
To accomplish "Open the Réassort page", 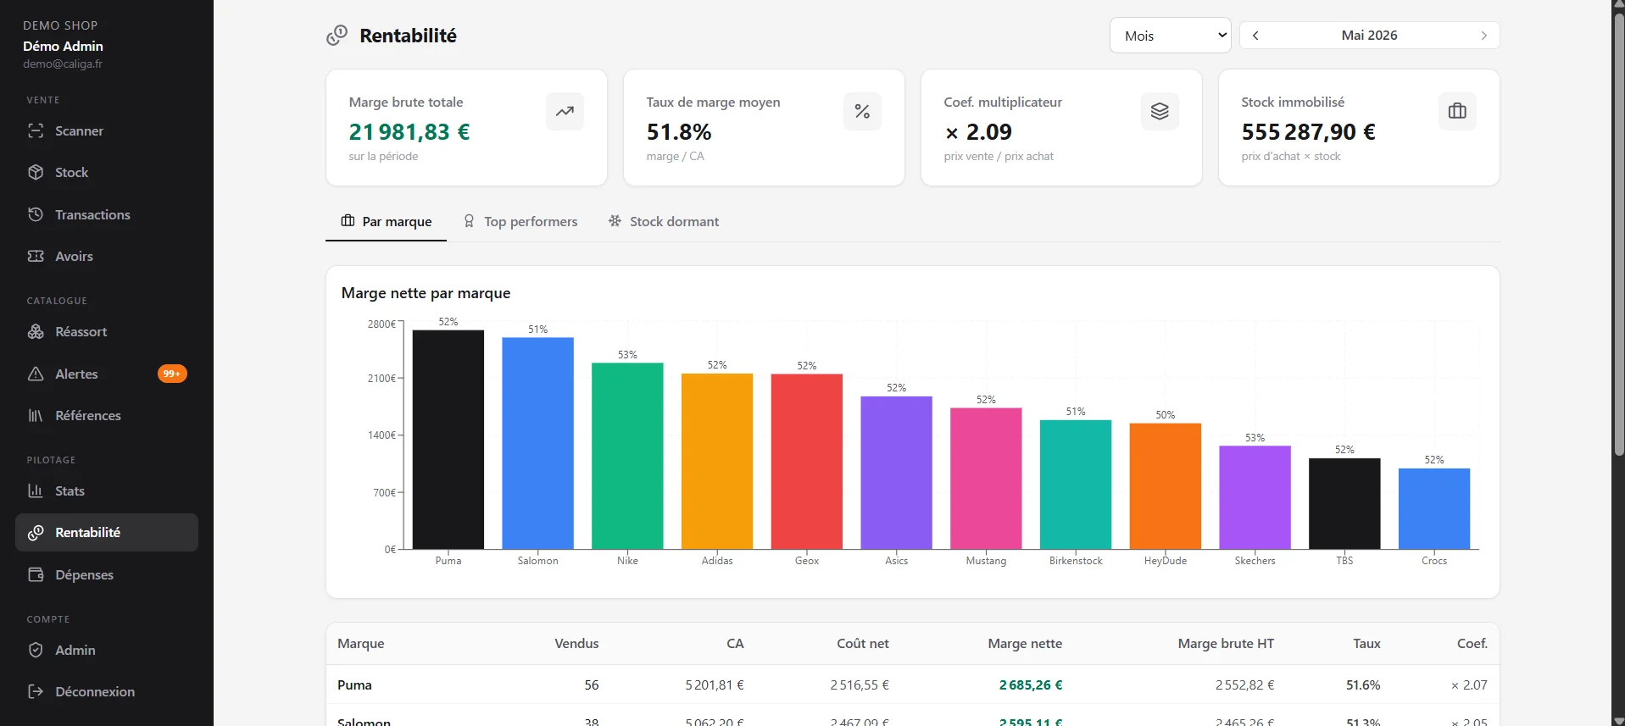I will point(107,332).
